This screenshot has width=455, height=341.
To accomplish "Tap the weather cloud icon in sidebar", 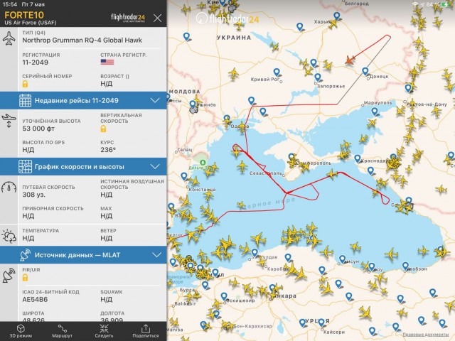I will 9,236.
